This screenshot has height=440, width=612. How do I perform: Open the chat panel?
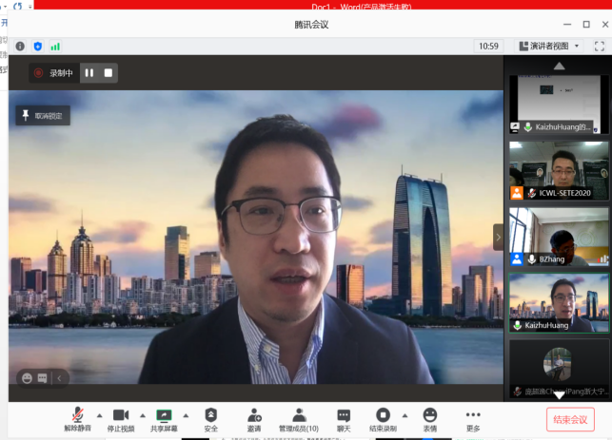click(x=344, y=415)
